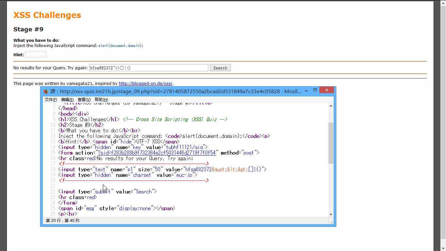Screen dimensions: 446x251
Task: Click the hidden Hint box
Action: click(36, 55)
